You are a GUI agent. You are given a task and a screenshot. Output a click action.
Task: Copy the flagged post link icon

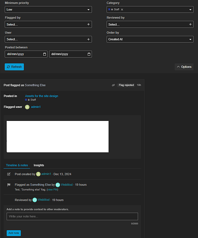[113, 85]
